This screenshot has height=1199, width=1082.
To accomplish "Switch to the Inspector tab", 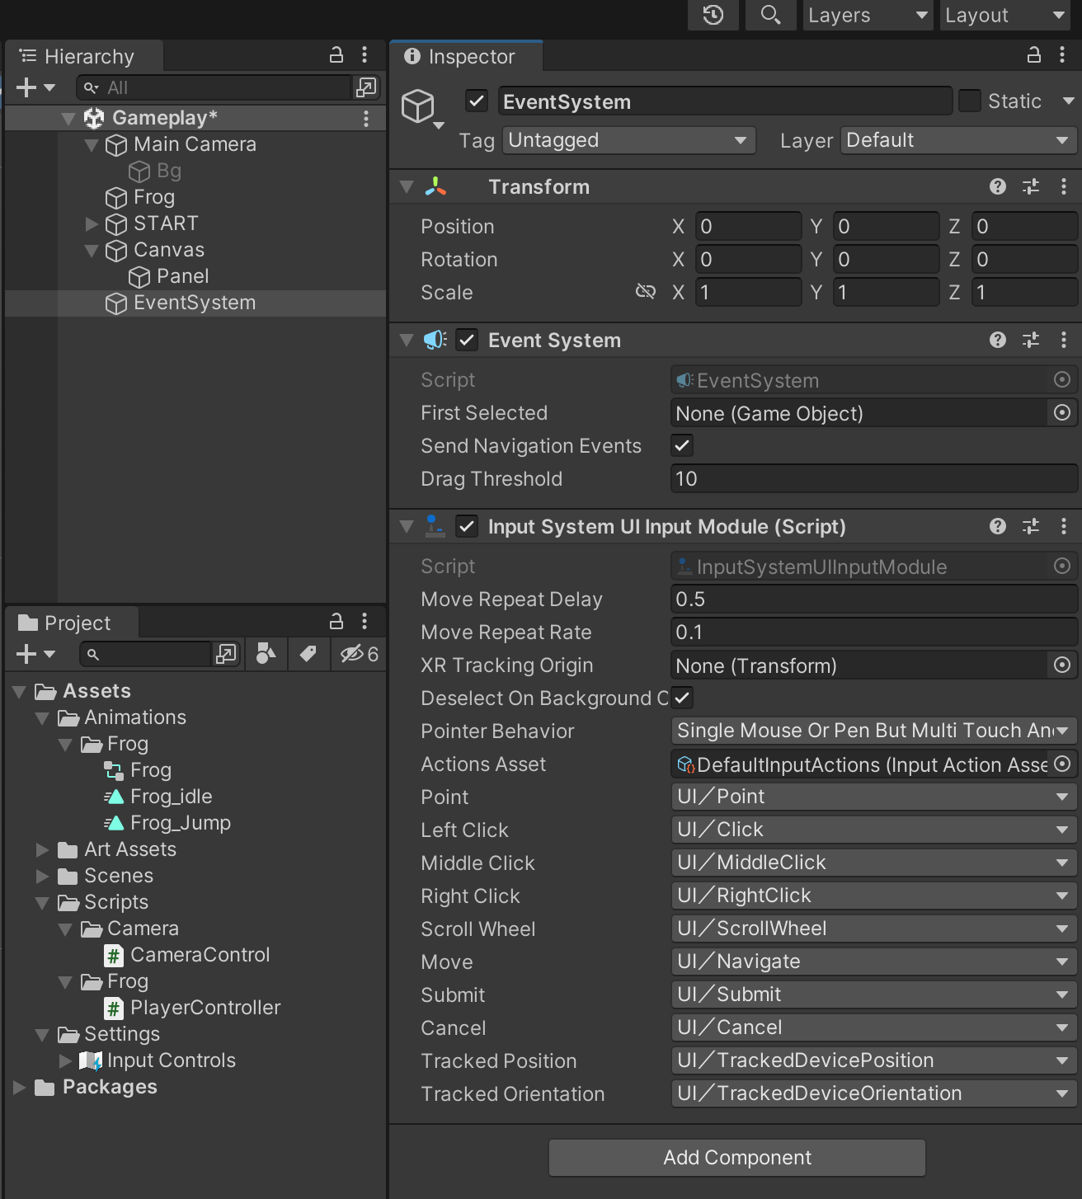I will [467, 56].
